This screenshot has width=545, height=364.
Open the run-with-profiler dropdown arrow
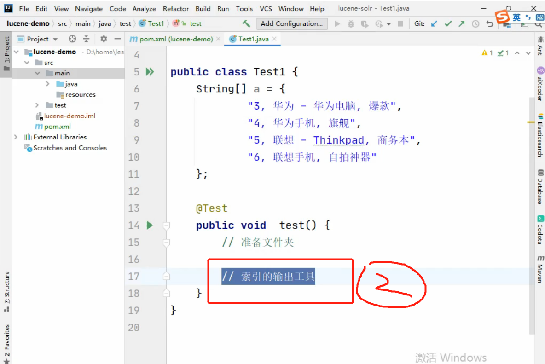click(388, 24)
